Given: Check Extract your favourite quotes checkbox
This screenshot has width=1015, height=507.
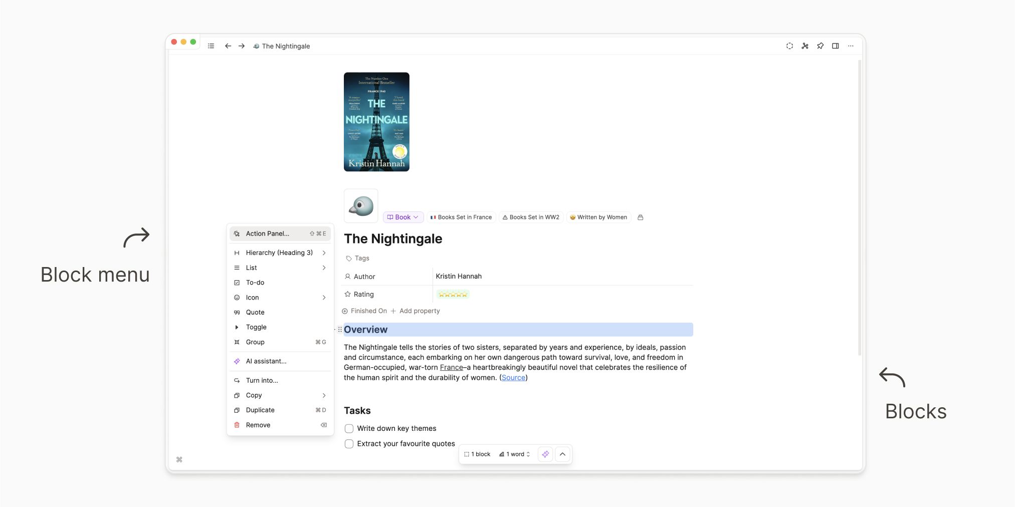Looking at the screenshot, I should pos(349,444).
